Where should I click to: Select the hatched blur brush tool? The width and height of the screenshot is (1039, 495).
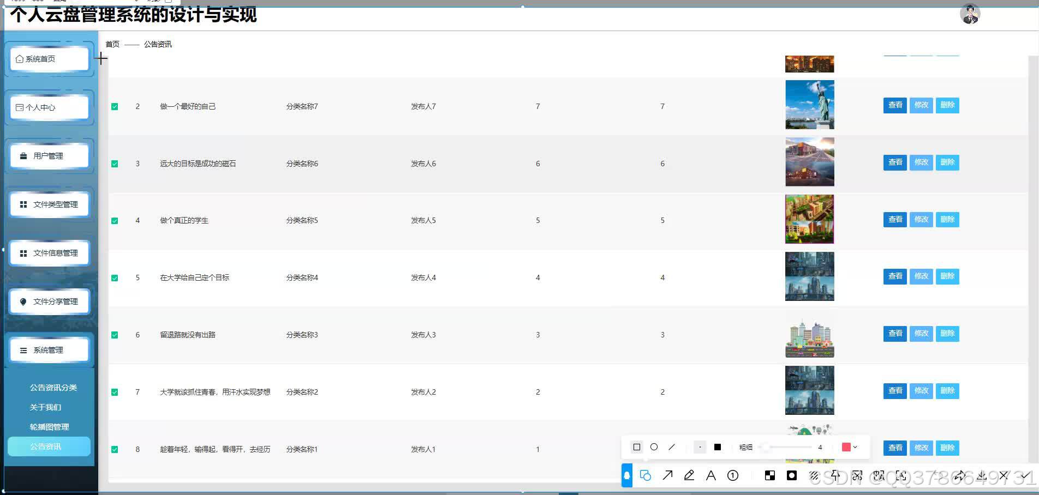[814, 475]
